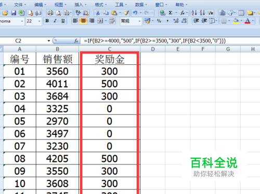
Task: Insert hyperlink via the globe icon
Action: point(162,13)
